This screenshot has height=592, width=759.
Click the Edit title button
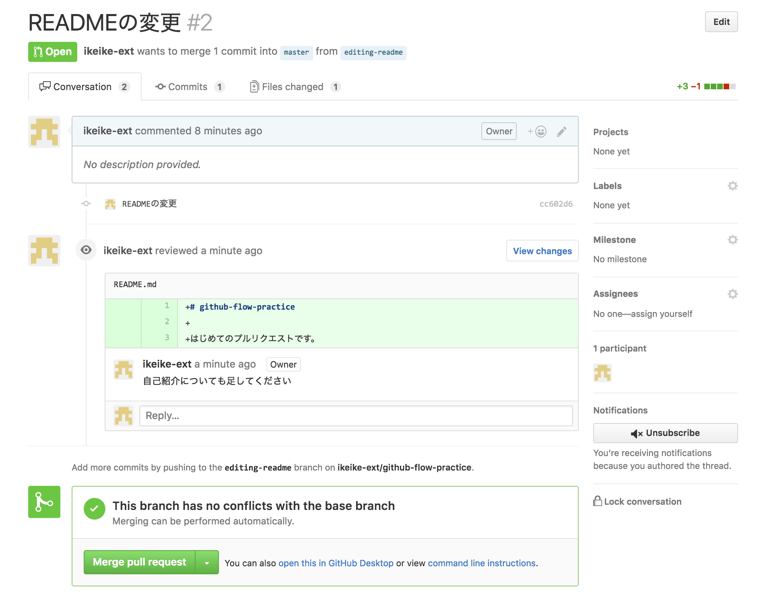[721, 22]
